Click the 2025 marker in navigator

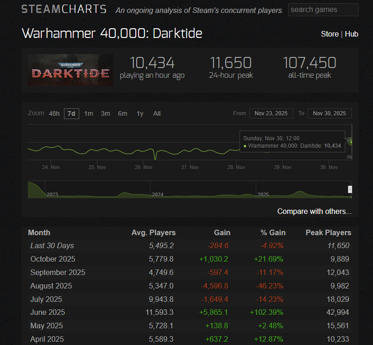263,194
